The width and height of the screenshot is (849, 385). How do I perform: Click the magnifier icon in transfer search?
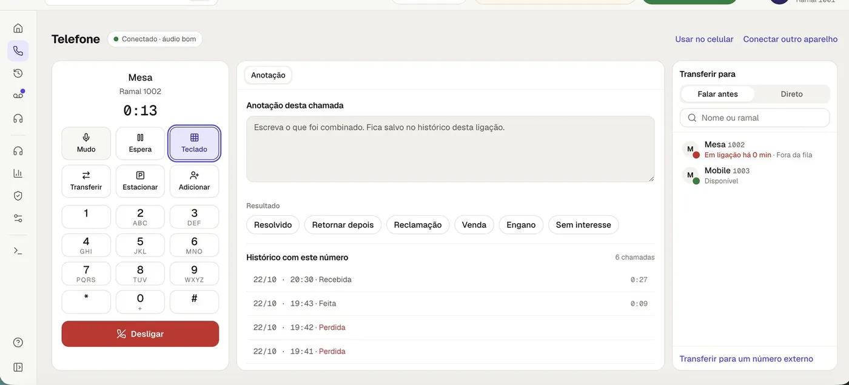[692, 118]
